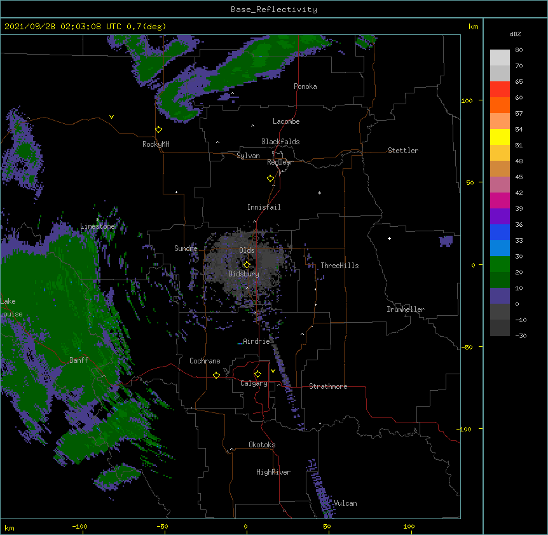Click the Base_Reflectivity title text
This screenshot has height=535, width=548.
tap(274, 10)
